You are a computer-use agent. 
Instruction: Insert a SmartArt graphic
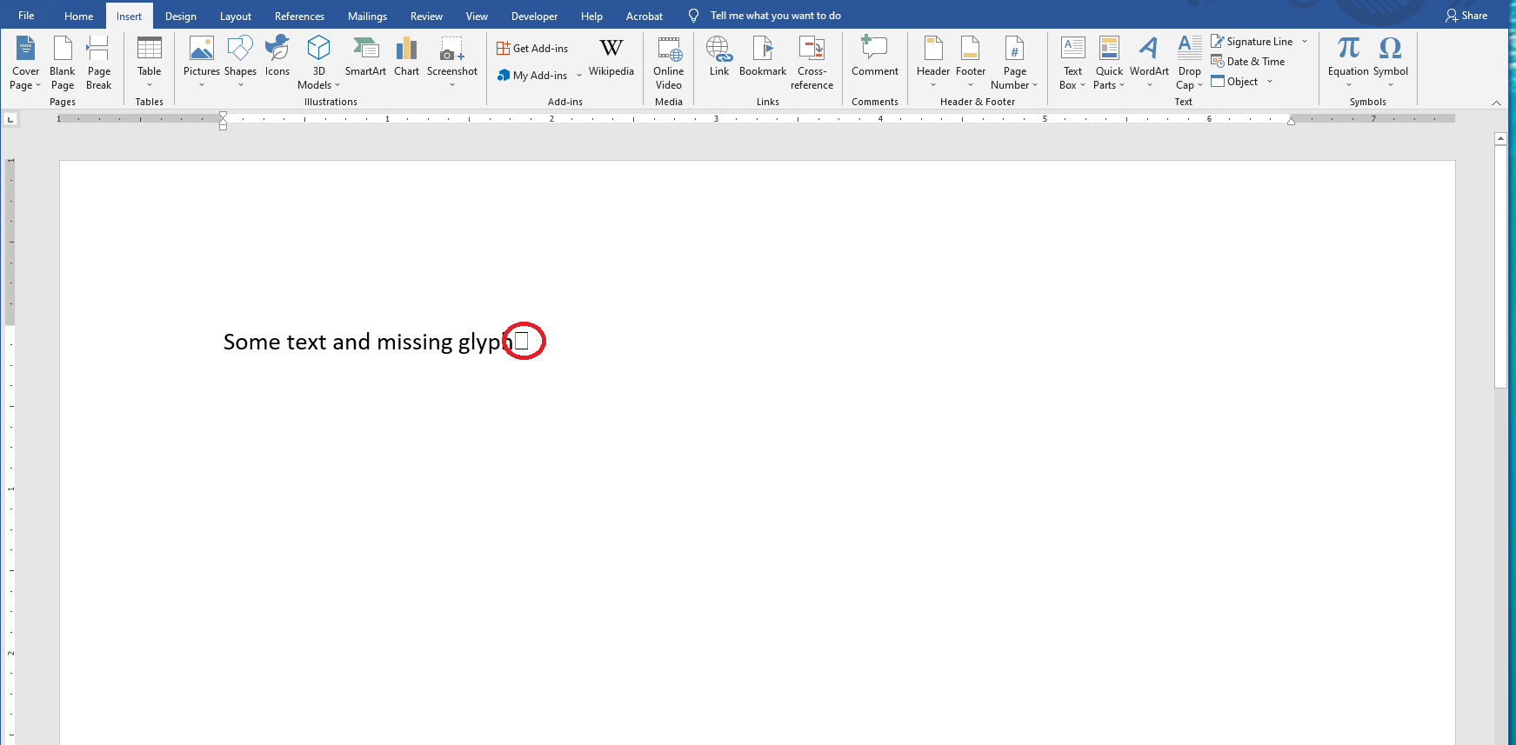tap(365, 57)
